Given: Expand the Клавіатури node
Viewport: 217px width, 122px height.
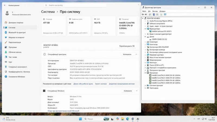Looking at the screenshot, I should pyautogui.click(x=145, y=42).
